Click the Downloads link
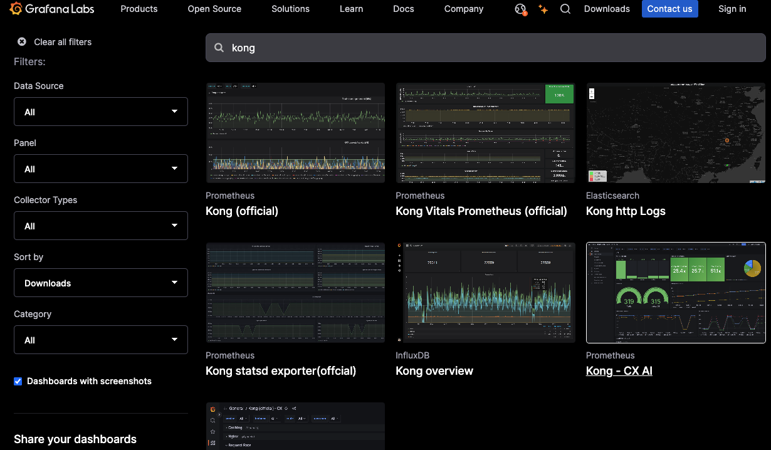This screenshot has width=771, height=450. 607,9
